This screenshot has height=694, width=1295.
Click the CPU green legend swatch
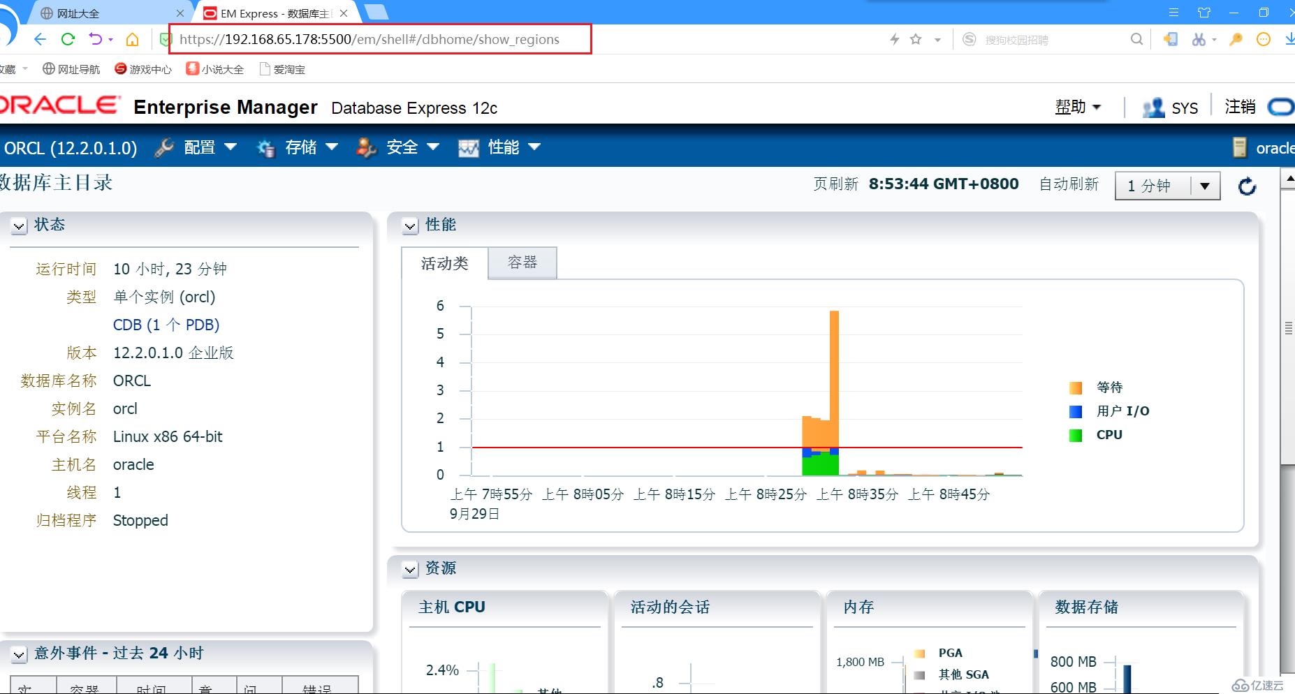(1076, 435)
